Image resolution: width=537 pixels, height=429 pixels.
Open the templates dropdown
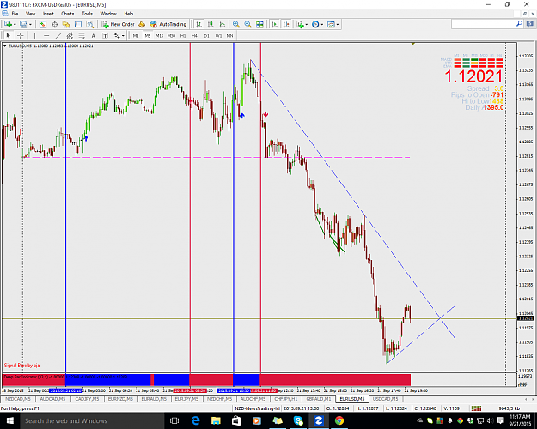333,24
